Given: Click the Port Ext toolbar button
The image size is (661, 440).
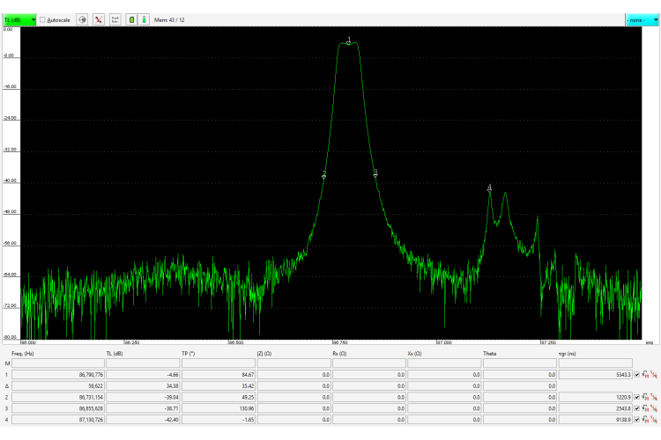Looking at the screenshot, I should [115, 19].
